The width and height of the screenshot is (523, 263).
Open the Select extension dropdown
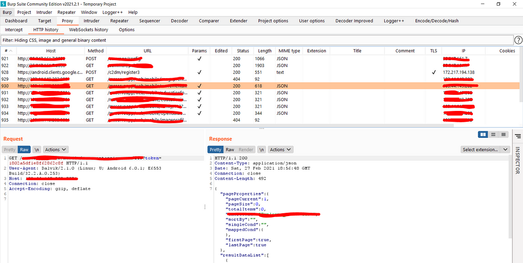point(485,150)
